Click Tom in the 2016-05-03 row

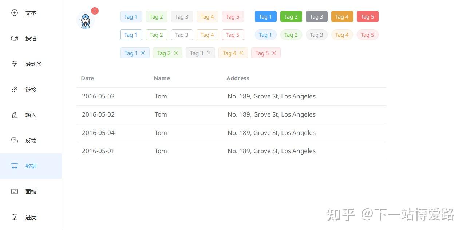(x=161, y=96)
